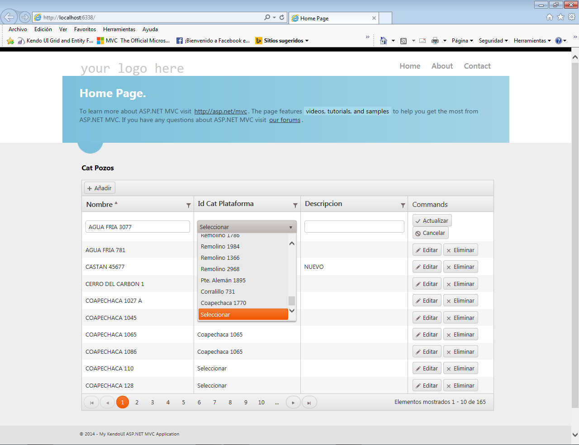
Task: Pick the highlighted Seleccionar list option
Action: click(243, 314)
